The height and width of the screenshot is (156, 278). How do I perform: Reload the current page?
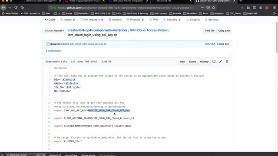(16, 8)
